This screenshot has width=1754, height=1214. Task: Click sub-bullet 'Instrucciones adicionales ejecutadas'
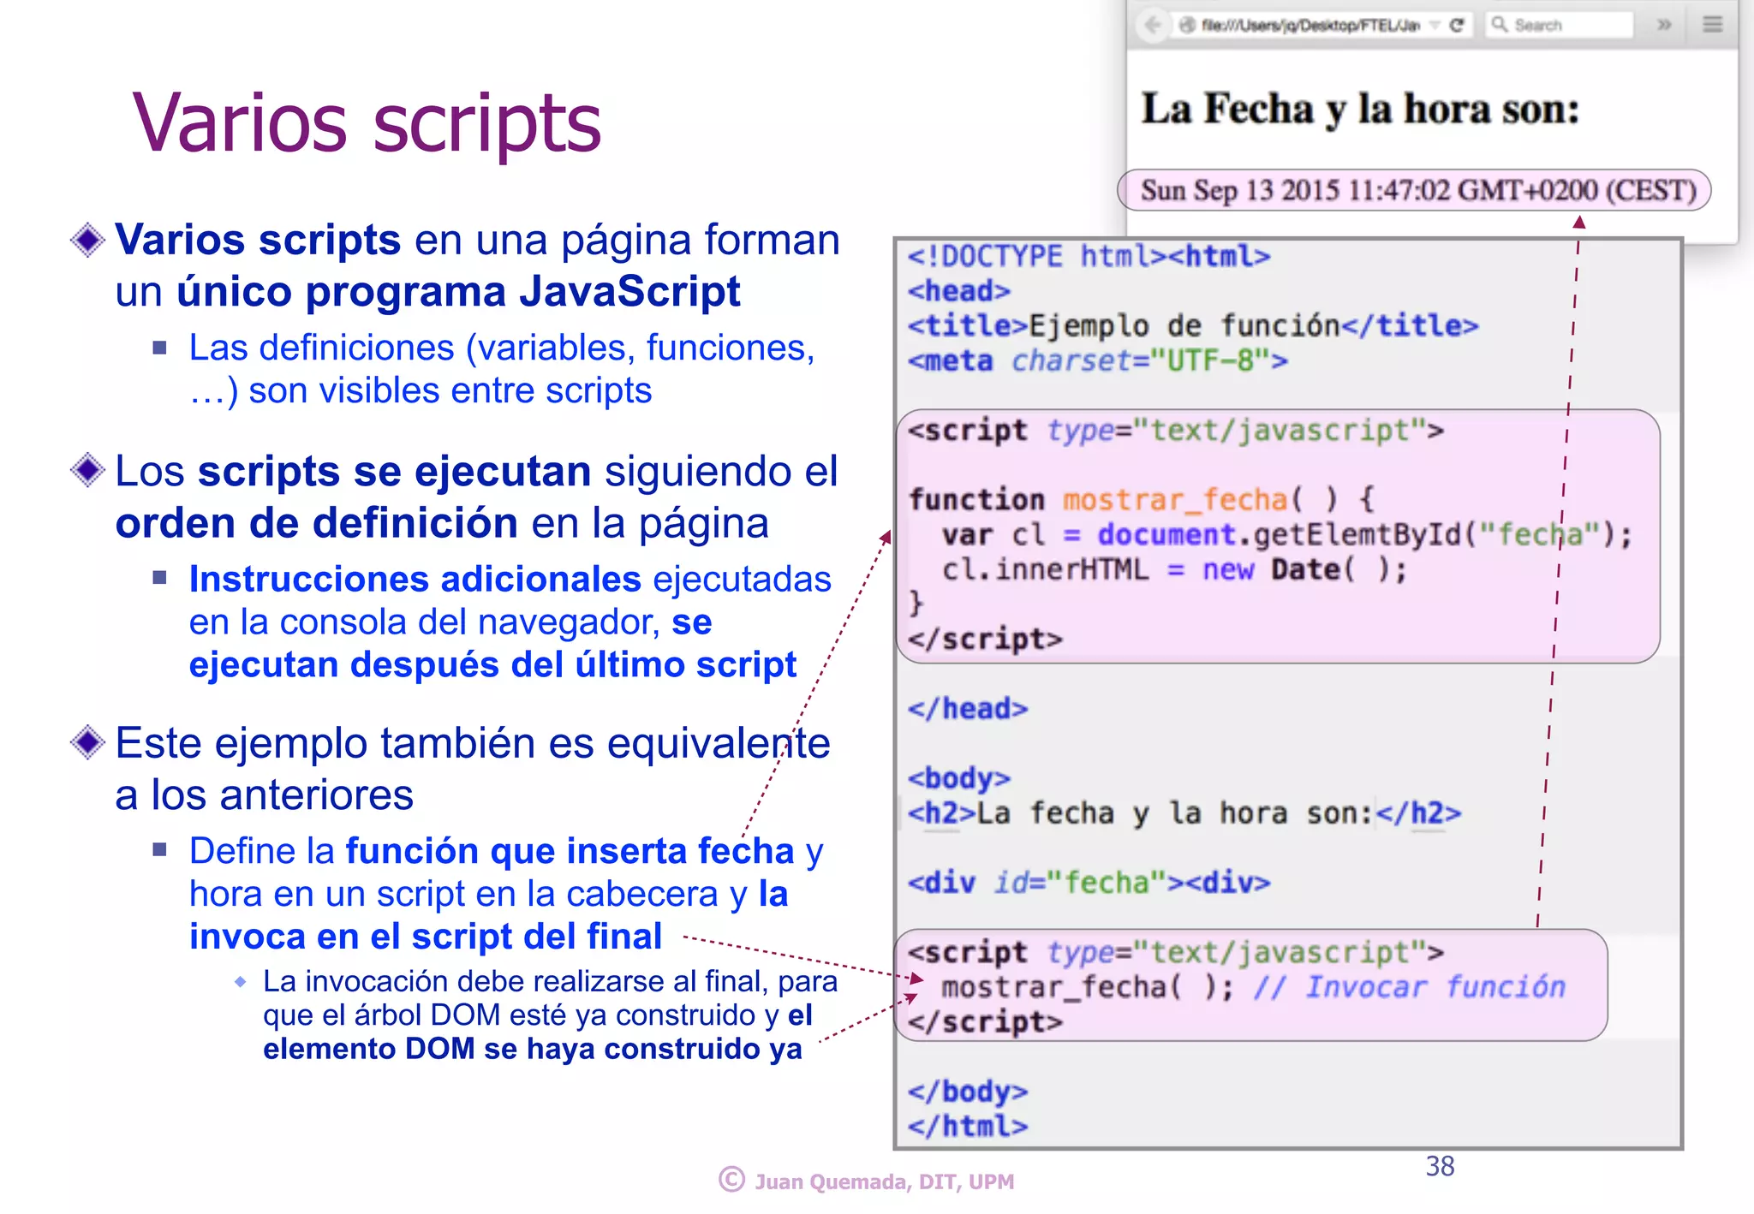510,579
